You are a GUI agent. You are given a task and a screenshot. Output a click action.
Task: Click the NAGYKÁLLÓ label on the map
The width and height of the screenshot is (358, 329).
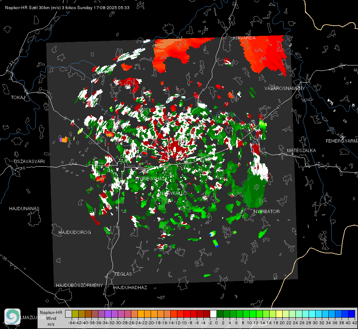click(x=173, y=193)
